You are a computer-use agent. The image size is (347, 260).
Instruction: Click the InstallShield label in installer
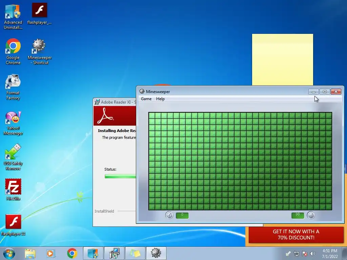(x=104, y=211)
